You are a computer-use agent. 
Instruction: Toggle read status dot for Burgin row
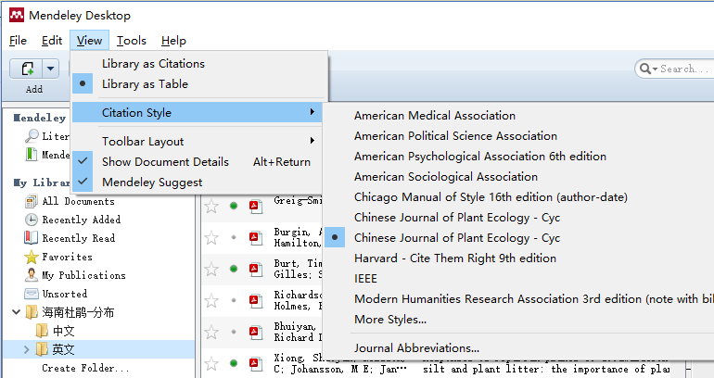click(234, 237)
